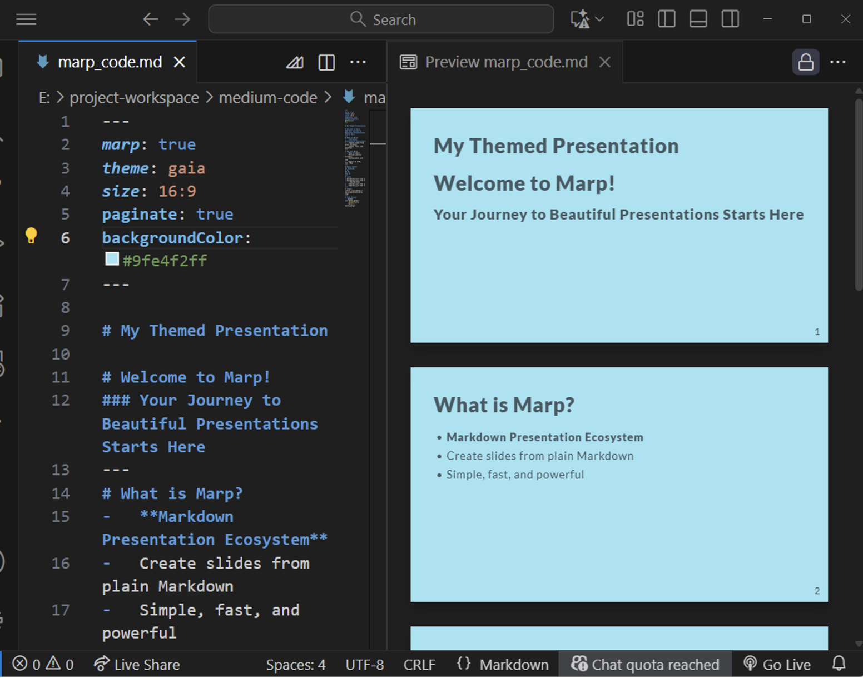Click the #9fe4f2ff color swatch

[x=112, y=259]
